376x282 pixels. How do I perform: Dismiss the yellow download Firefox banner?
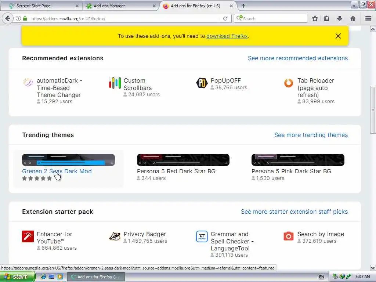coord(338,36)
